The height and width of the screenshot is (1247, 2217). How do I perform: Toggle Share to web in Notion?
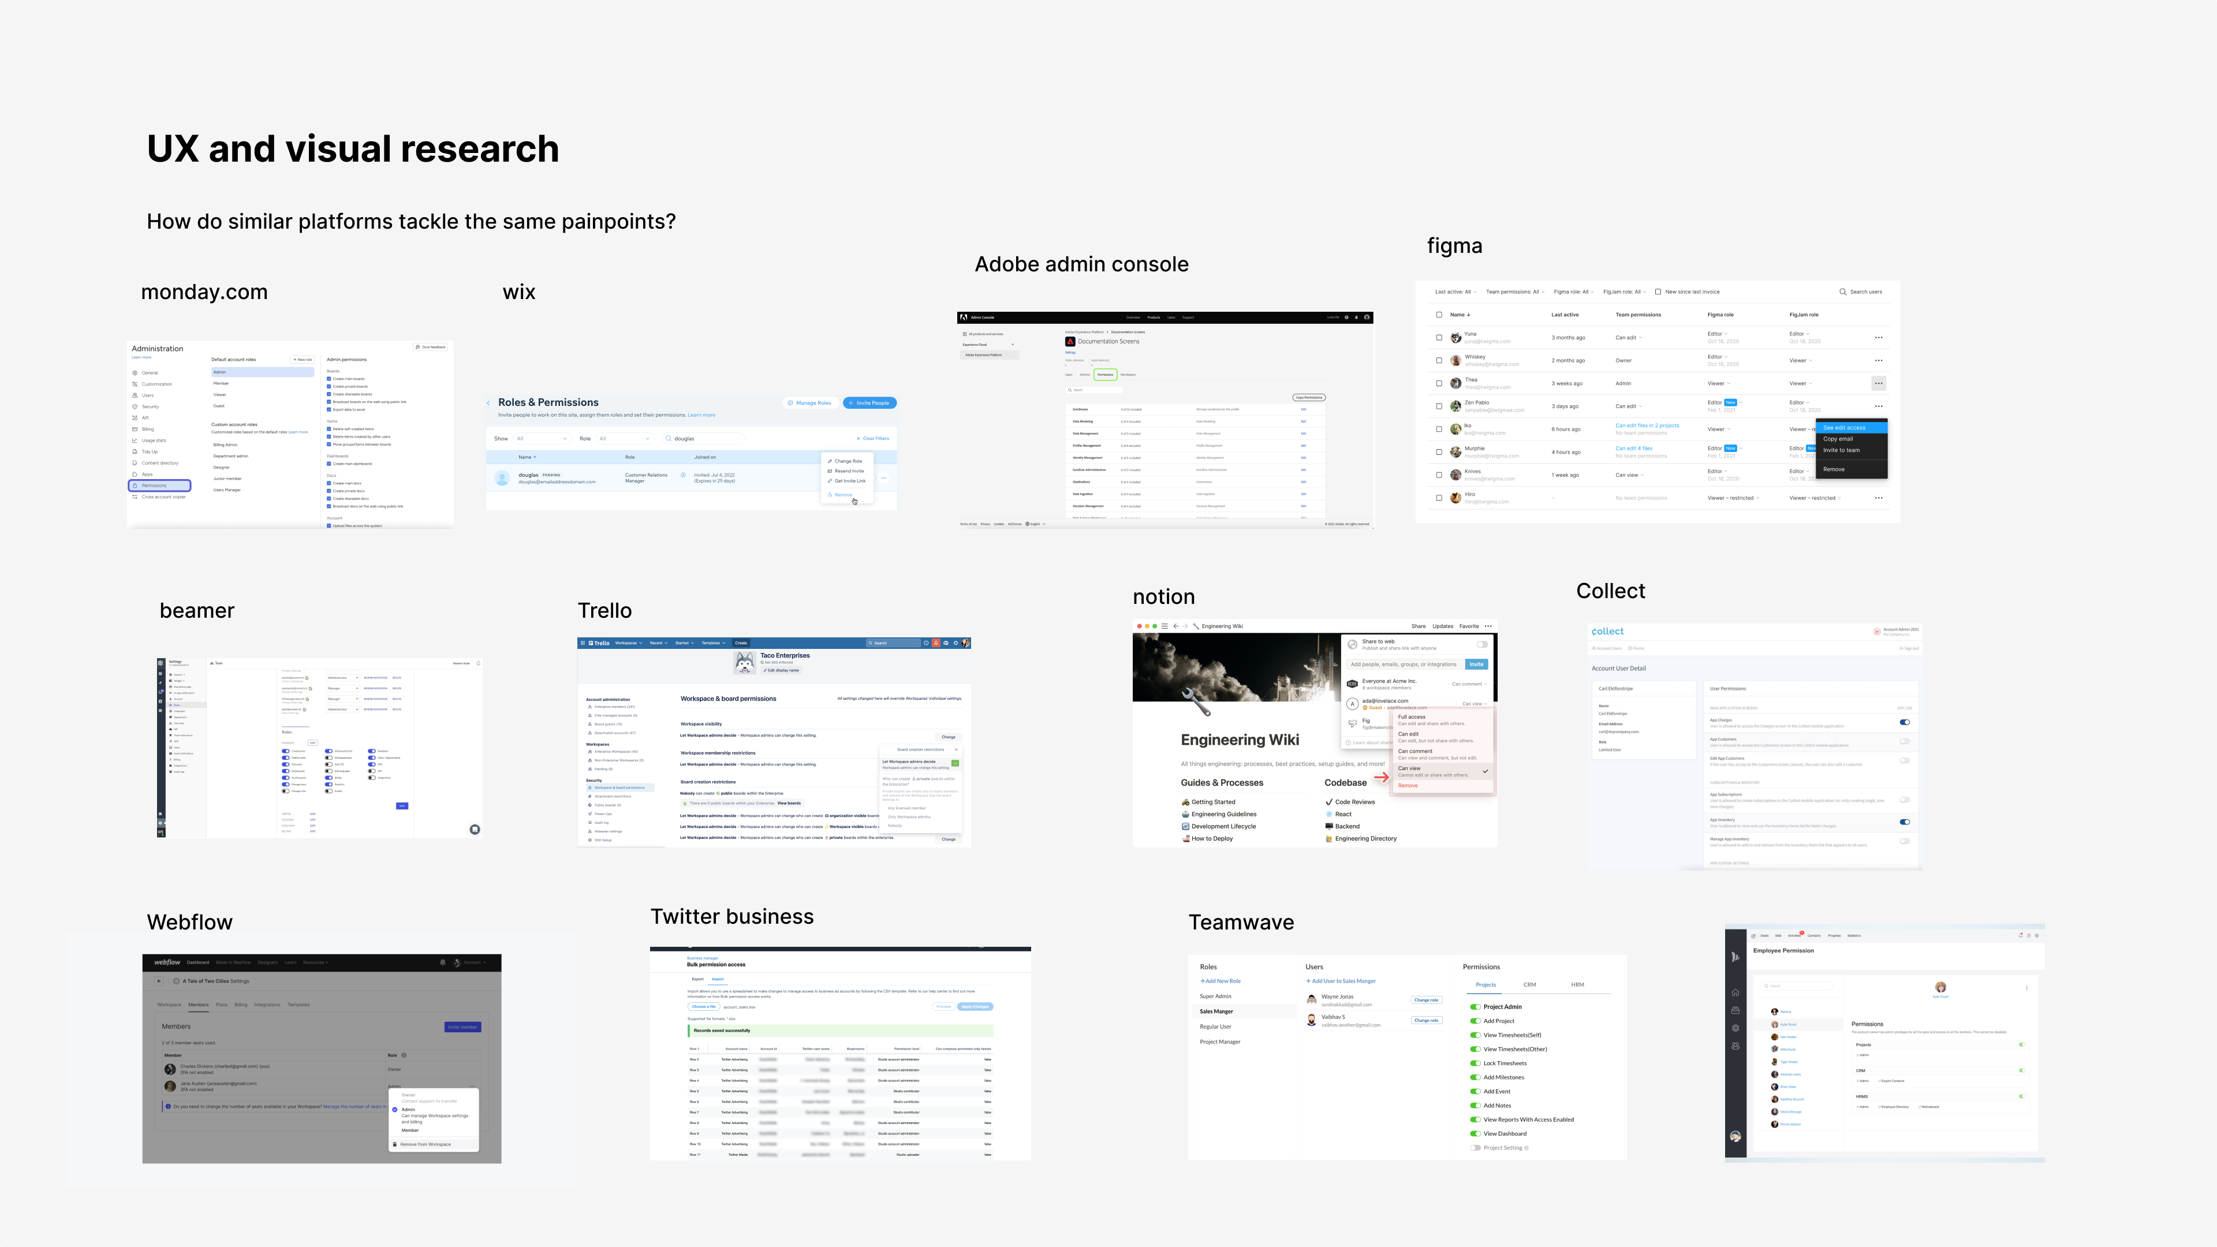click(1482, 644)
